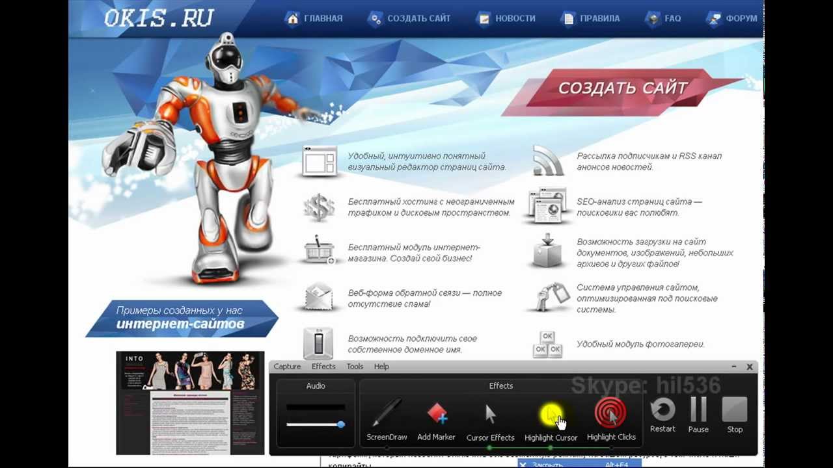Screen dimensions: 833x468
Task: Click the dollar free hosting icon
Action: [319, 208]
